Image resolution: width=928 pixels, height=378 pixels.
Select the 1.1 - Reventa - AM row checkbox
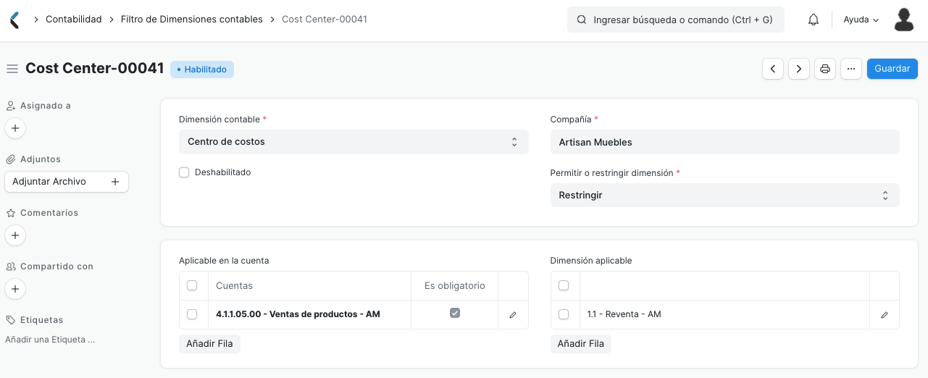[564, 314]
